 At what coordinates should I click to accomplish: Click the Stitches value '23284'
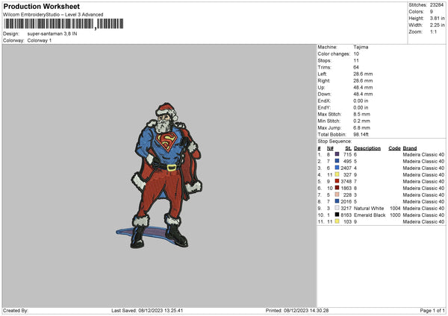(437, 5)
